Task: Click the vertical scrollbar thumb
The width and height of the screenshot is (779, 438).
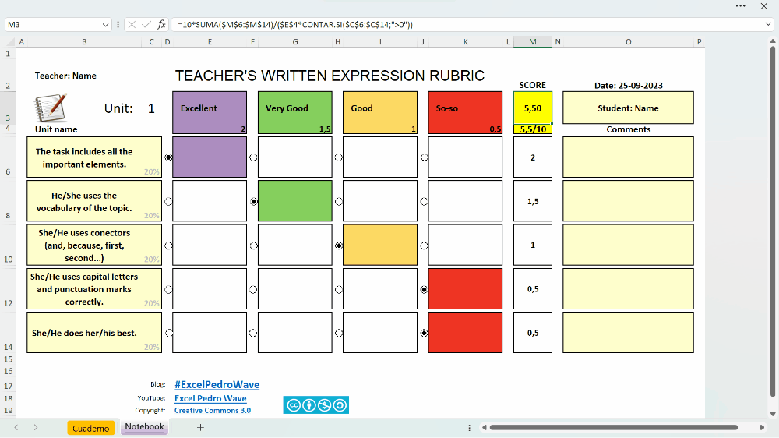Action: pos(773,221)
